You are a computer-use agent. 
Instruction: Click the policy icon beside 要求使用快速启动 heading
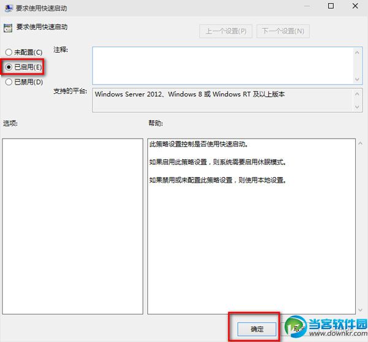pyautogui.click(x=8, y=28)
